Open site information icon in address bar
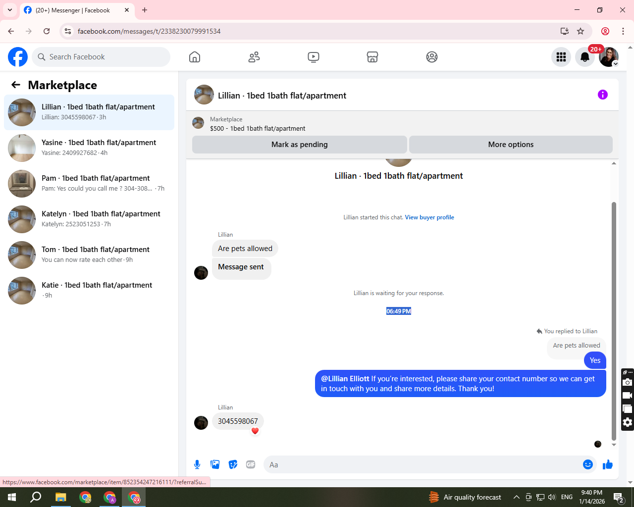The width and height of the screenshot is (634, 507). point(68,31)
